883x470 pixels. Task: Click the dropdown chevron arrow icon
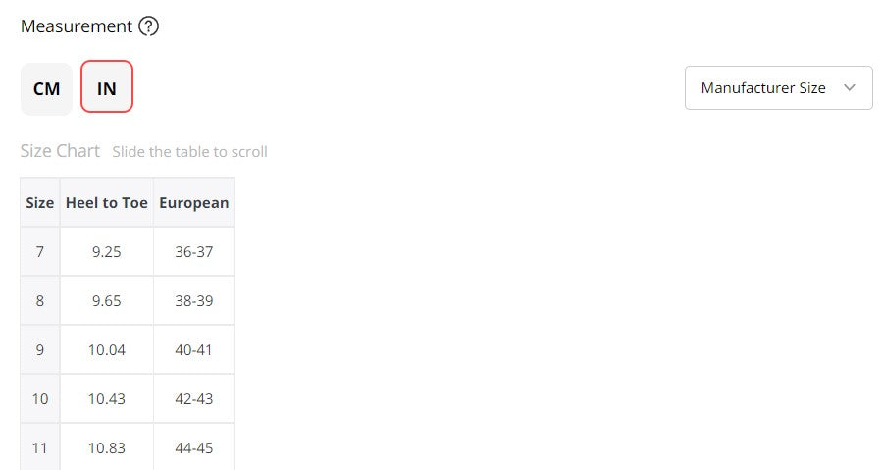(x=850, y=88)
